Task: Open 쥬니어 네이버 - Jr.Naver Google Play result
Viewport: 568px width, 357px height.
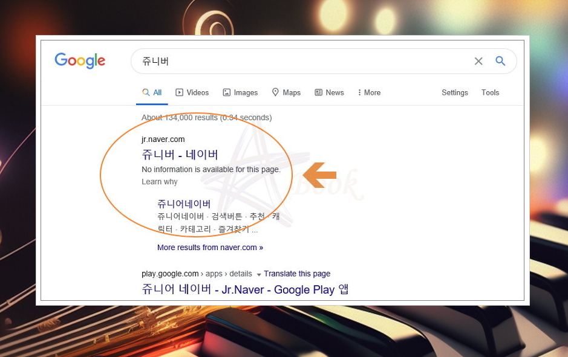Action: click(245, 289)
